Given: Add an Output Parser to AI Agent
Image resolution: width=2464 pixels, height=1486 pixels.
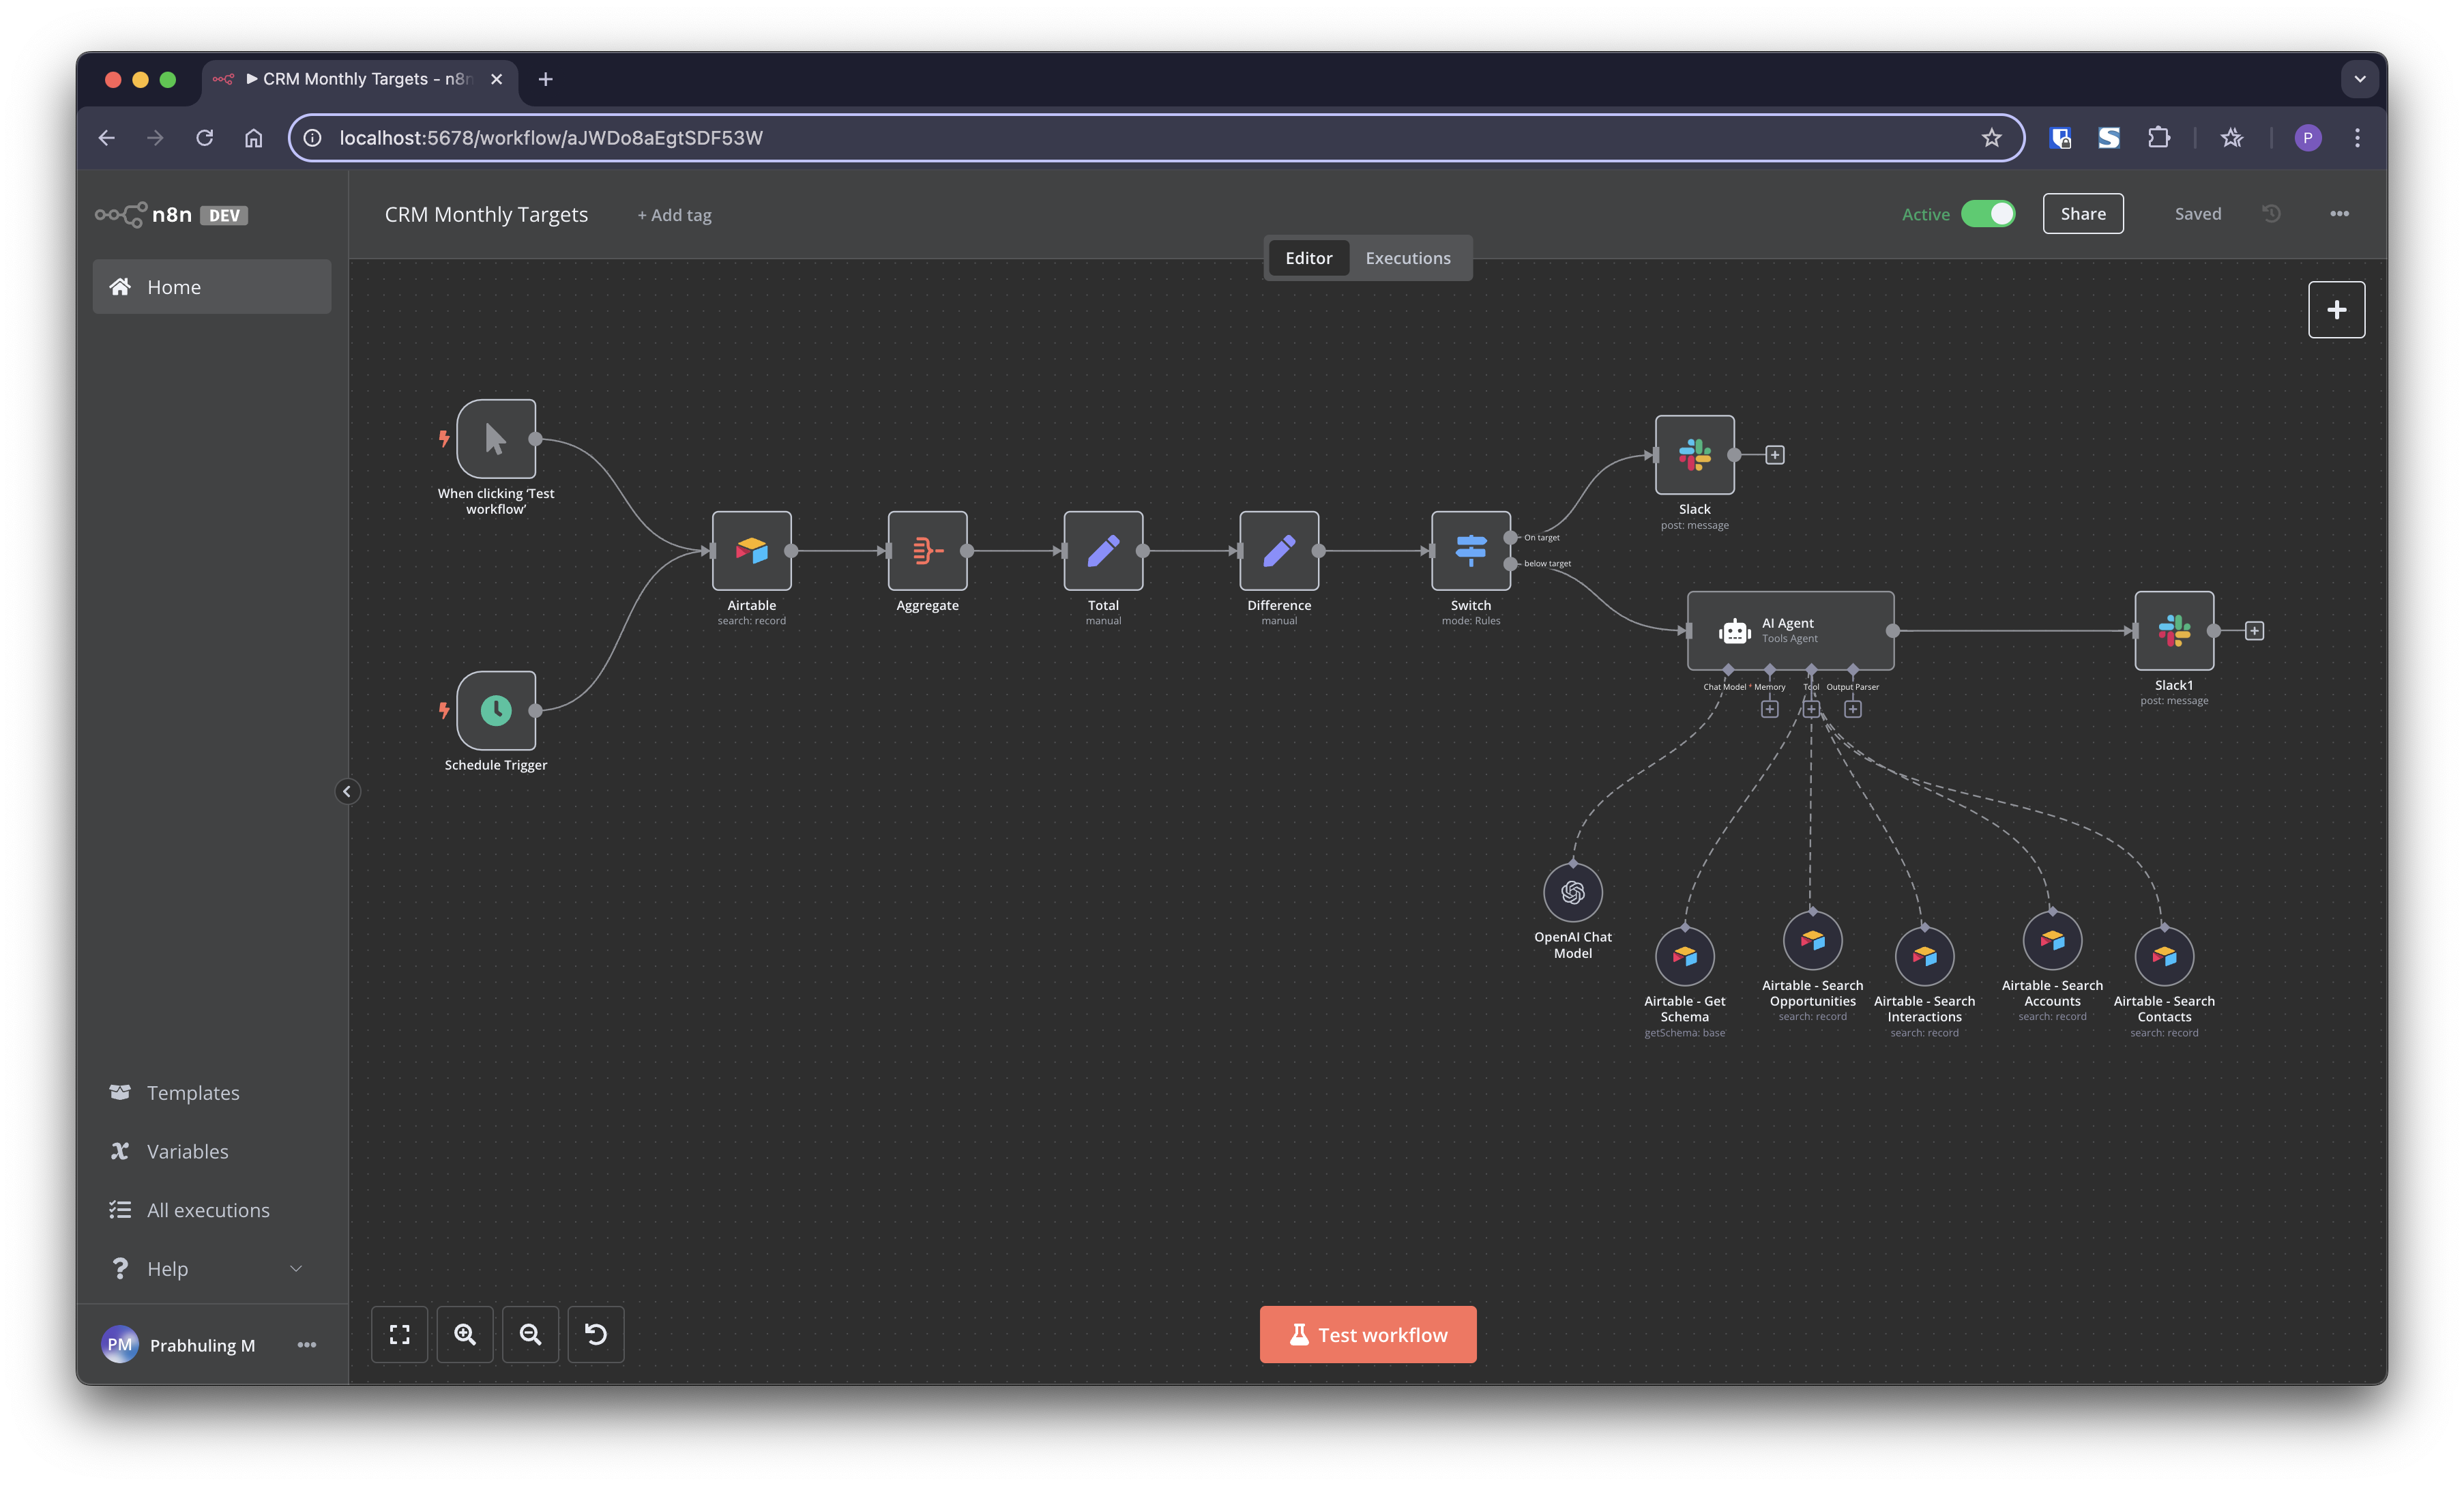Looking at the screenshot, I should pyautogui.click(x=1852, y=709).
